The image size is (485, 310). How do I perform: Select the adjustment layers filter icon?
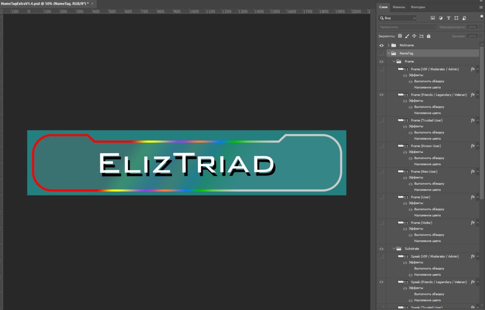[441, 18]
